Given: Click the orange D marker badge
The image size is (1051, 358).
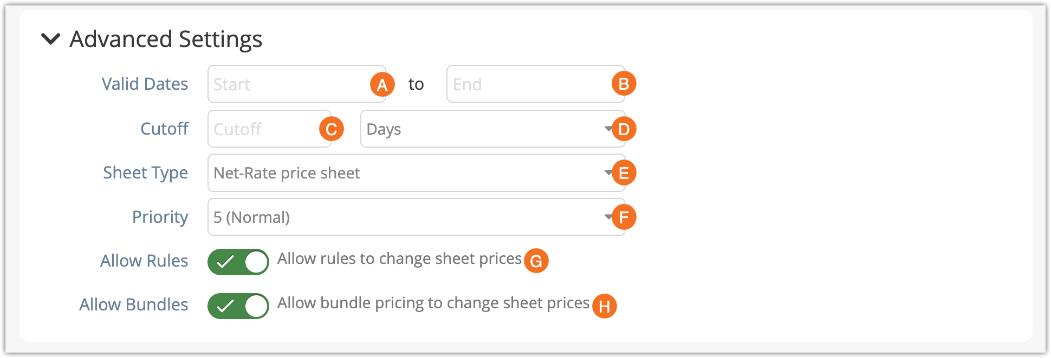Looking at the screenshot, I should click(624, 129).
